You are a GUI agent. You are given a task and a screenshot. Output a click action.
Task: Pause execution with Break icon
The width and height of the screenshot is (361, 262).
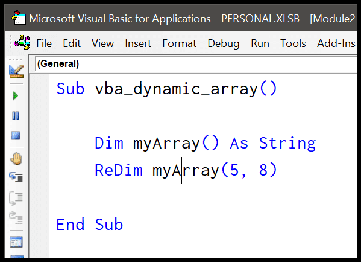pyautogui.click(x=16, y=115)
